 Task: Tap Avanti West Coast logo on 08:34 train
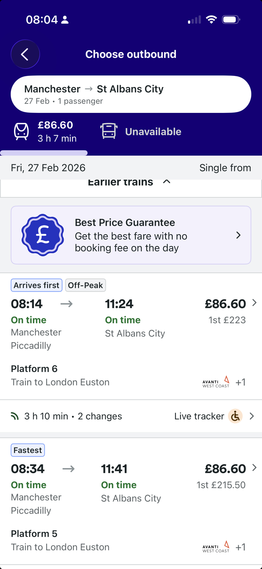(x=216, y=547)
